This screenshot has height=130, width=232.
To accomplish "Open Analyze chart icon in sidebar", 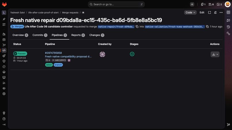I will 4,83.
